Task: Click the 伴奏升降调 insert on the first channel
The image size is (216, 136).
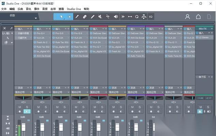Action: 23,33
